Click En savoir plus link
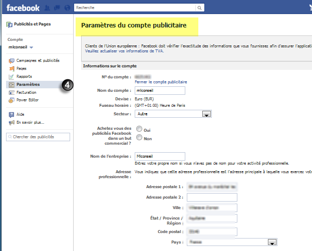 click(30, 122)
